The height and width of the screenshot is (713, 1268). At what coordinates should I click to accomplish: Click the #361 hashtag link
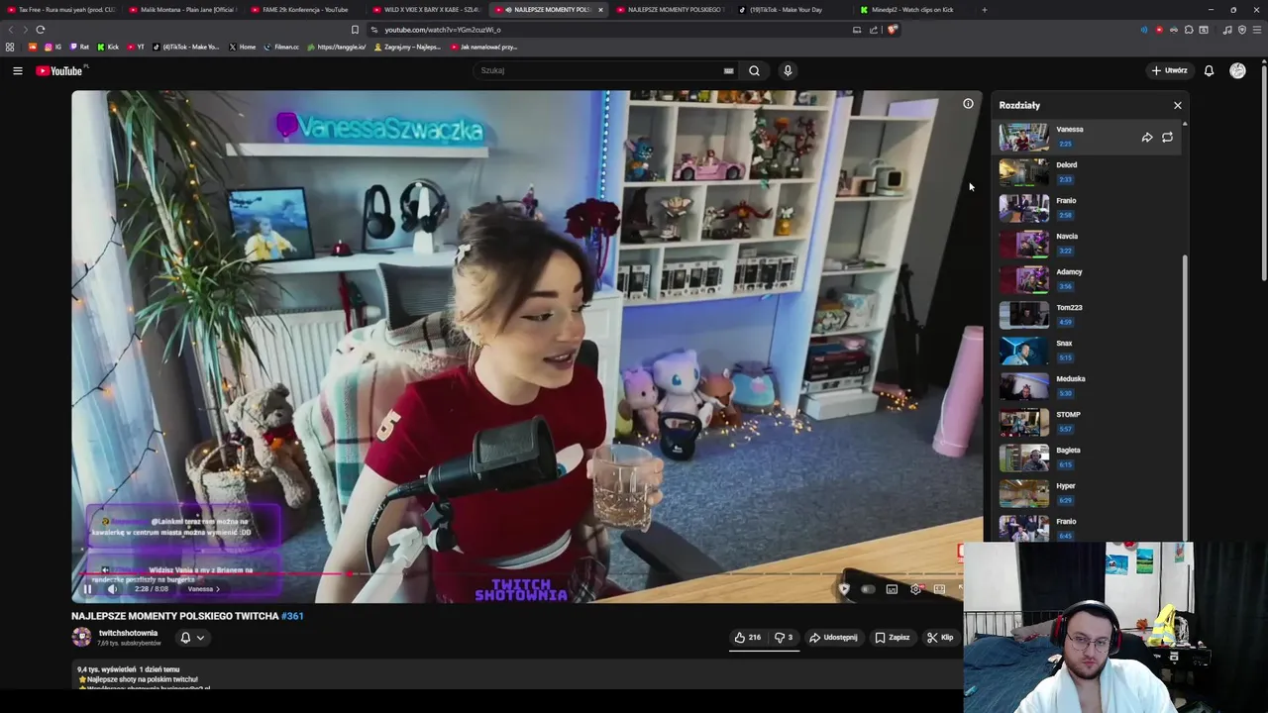click(x=292, y=616)
